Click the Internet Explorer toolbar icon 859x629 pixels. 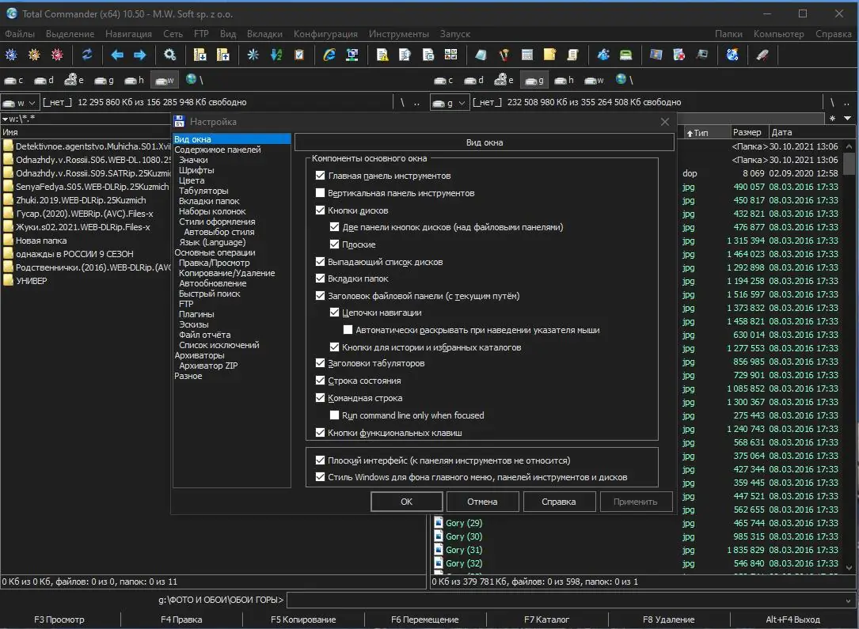point(329,55)
